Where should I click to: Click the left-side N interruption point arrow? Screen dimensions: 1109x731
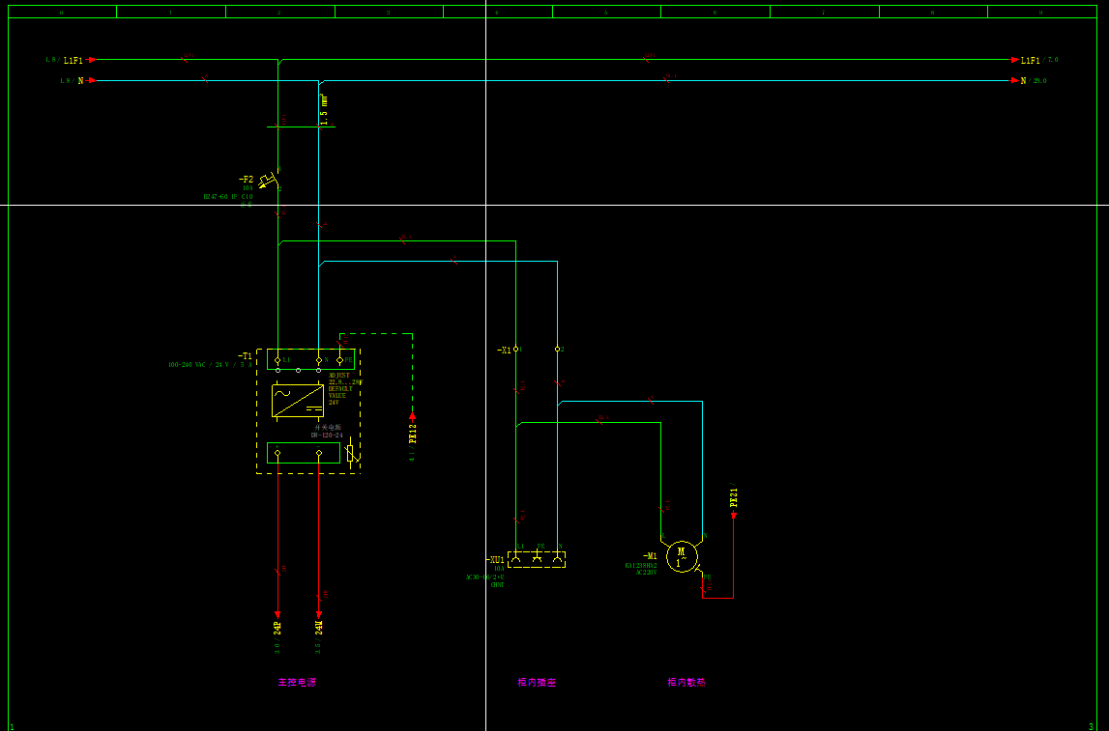point(92,81)
